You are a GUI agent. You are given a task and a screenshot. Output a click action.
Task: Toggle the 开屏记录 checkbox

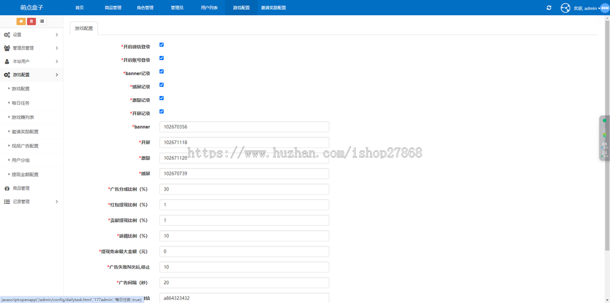(162, 111)
